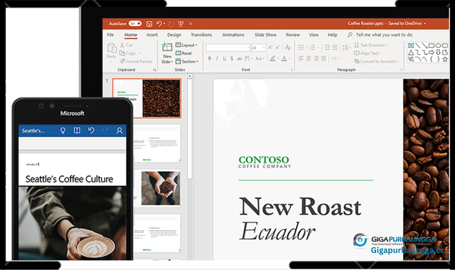Open the Section dropdown
This screenshot has width=455, height=273.
(187, 61)
